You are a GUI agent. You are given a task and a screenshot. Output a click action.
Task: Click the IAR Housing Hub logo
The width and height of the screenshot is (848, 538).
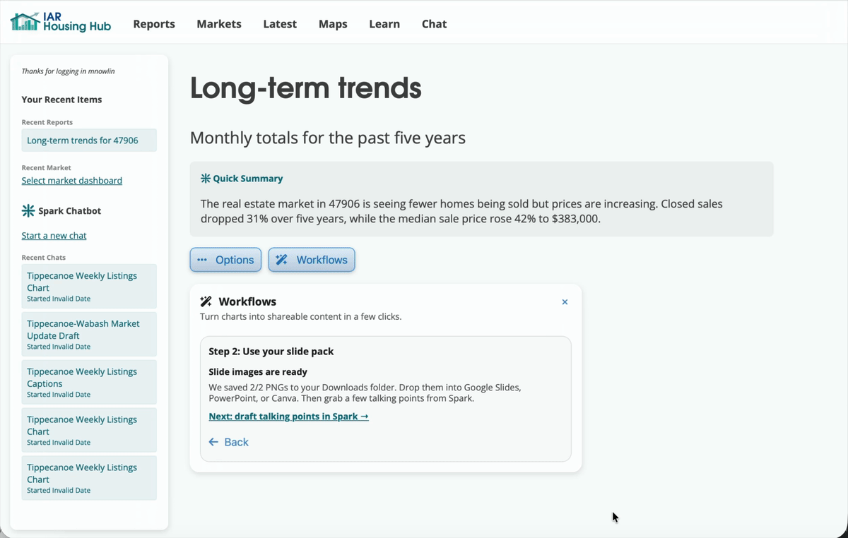coord(61,23)
